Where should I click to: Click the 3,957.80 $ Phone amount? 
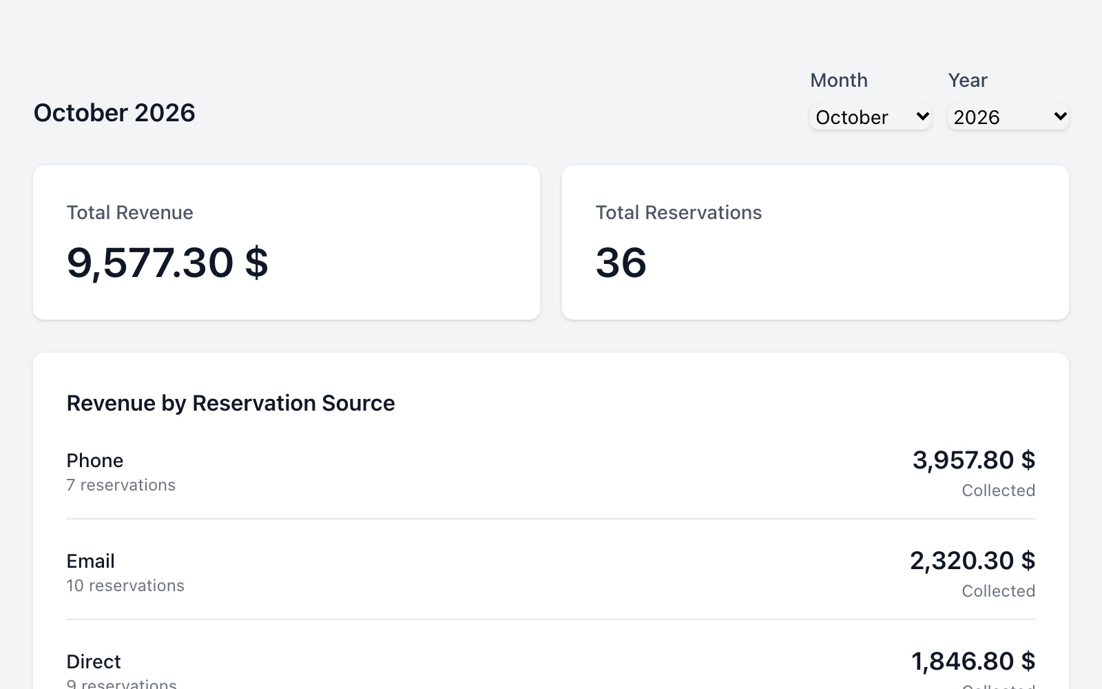pos(974,460)
